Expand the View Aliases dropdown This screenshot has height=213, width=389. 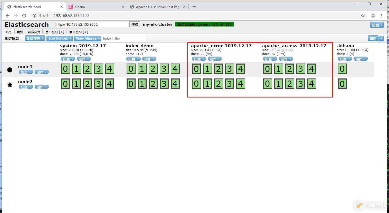(88, 38)
